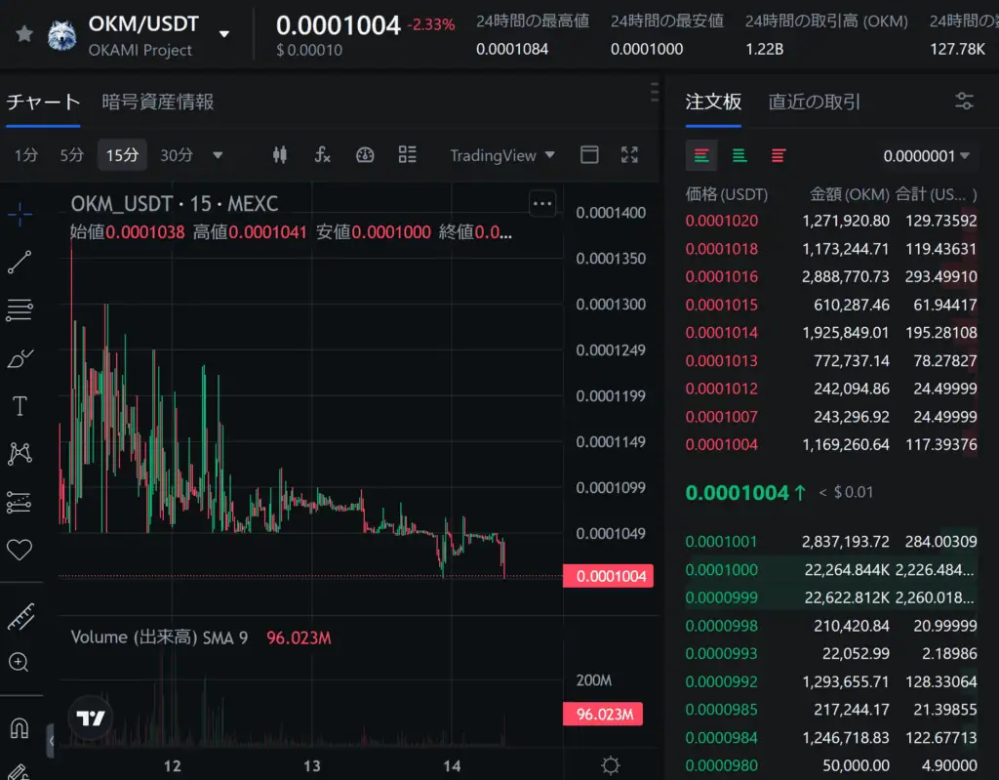Select the trend line drawing tool
The width and height of the screenshot is (999, 780).
tap(20, 263)
